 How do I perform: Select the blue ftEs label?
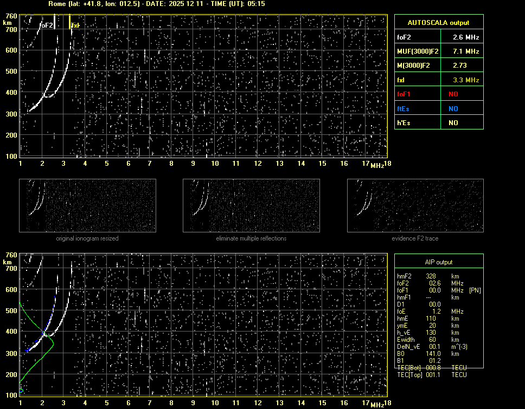click(404, 109)
